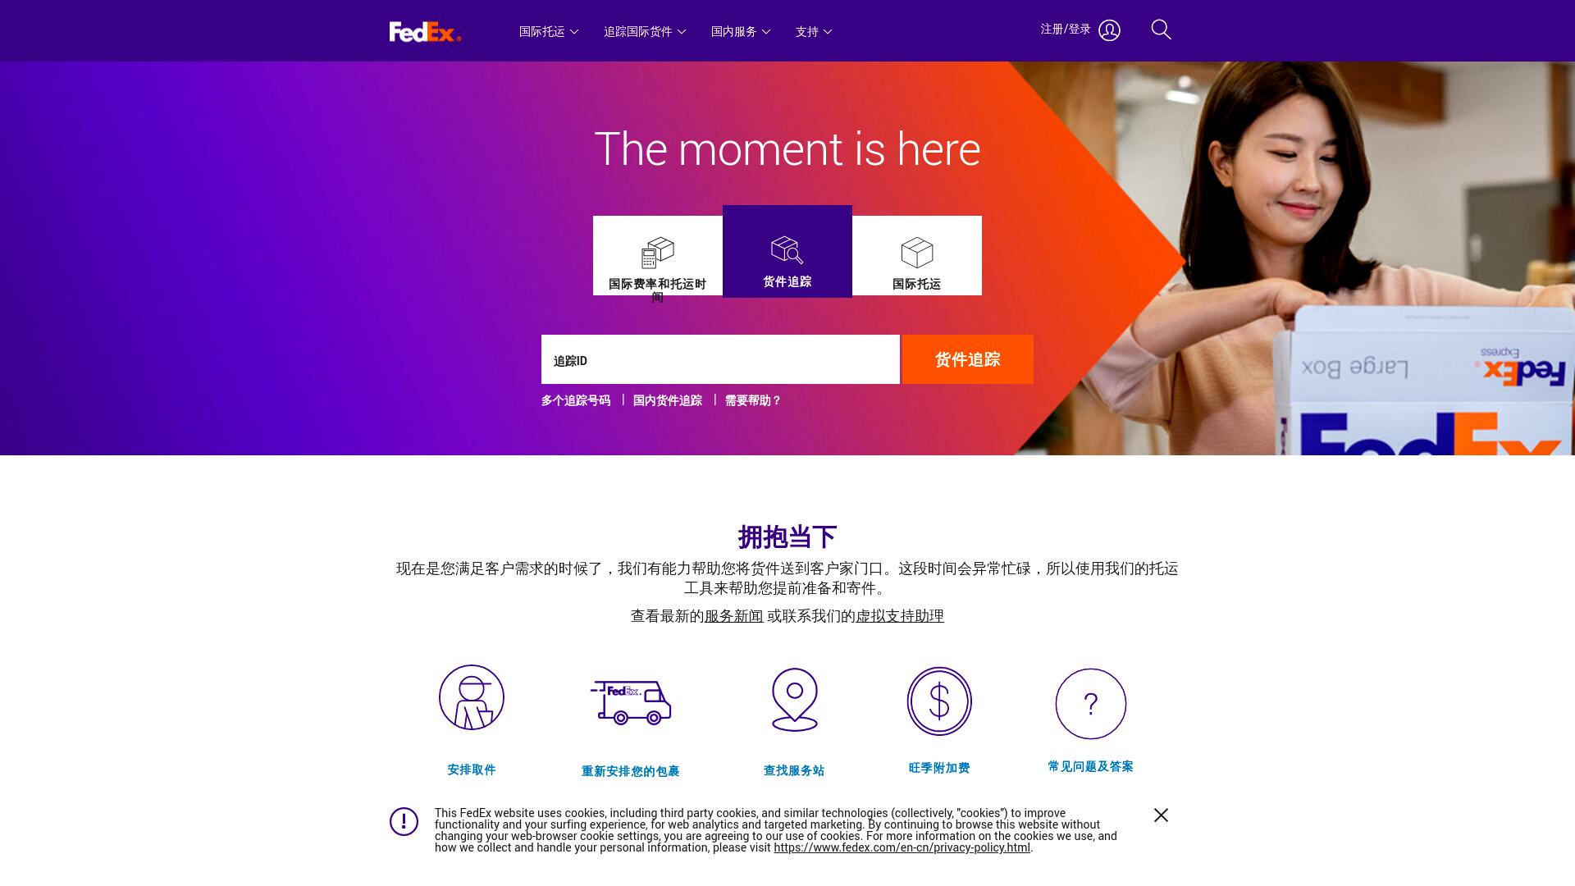The height and width of the screenshot is (886, 1575).
Task: Click the user account avatar icon
Action: [x=1109, y=30]
